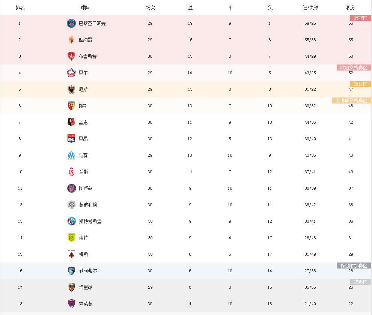The image size is (372, 315).
Task: Click the 欧冠资格赛区 zone tag
Action: (354, 67)
